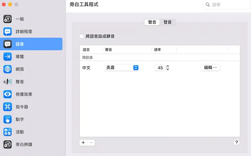Adjust the rate stepper next to 45
The image size is (251, 156).
(168, 68)
